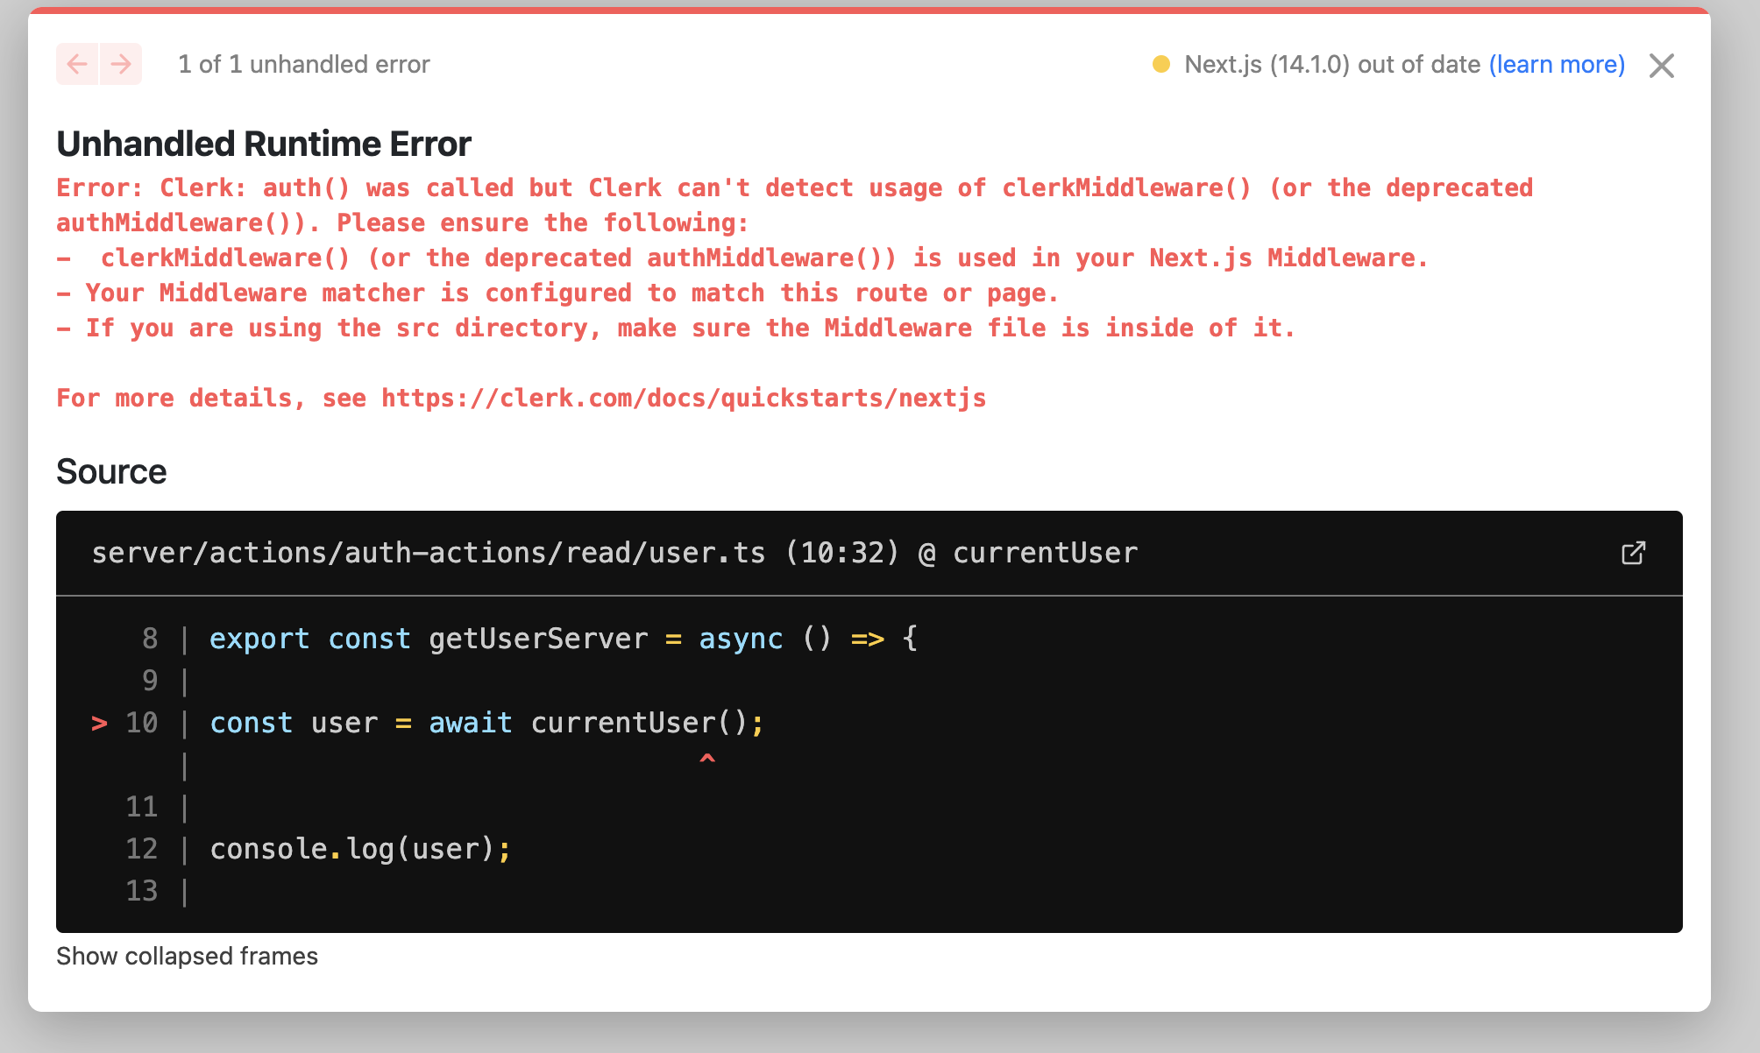The image size is (1760, 1053).
Task: Open source file in editor icon
Action: click(1633, 553)
